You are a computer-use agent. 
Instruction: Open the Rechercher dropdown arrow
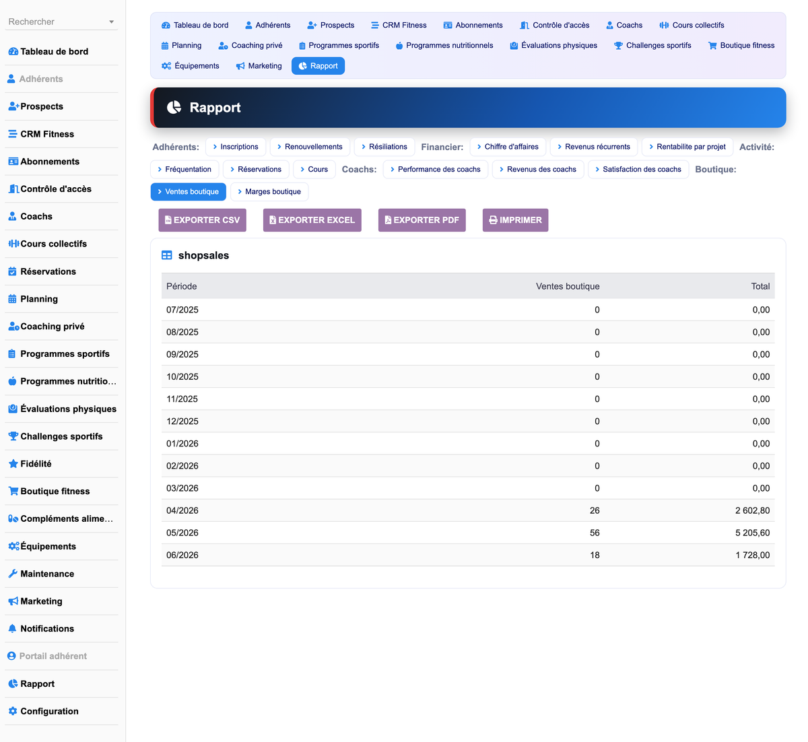click(x=111, y=22)
